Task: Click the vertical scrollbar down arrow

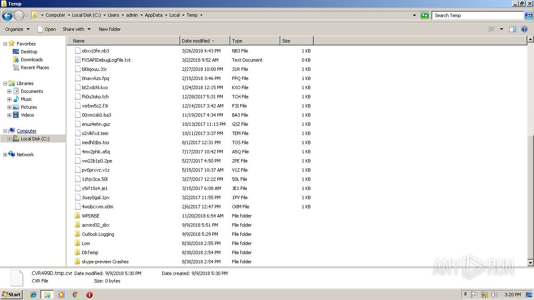Action: point(531,263)
